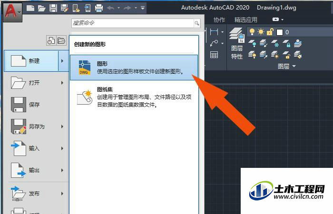The height and width of the screenshot is (214, 333).
Task: Click the Make Current layer icon
Action: (298, 43)
